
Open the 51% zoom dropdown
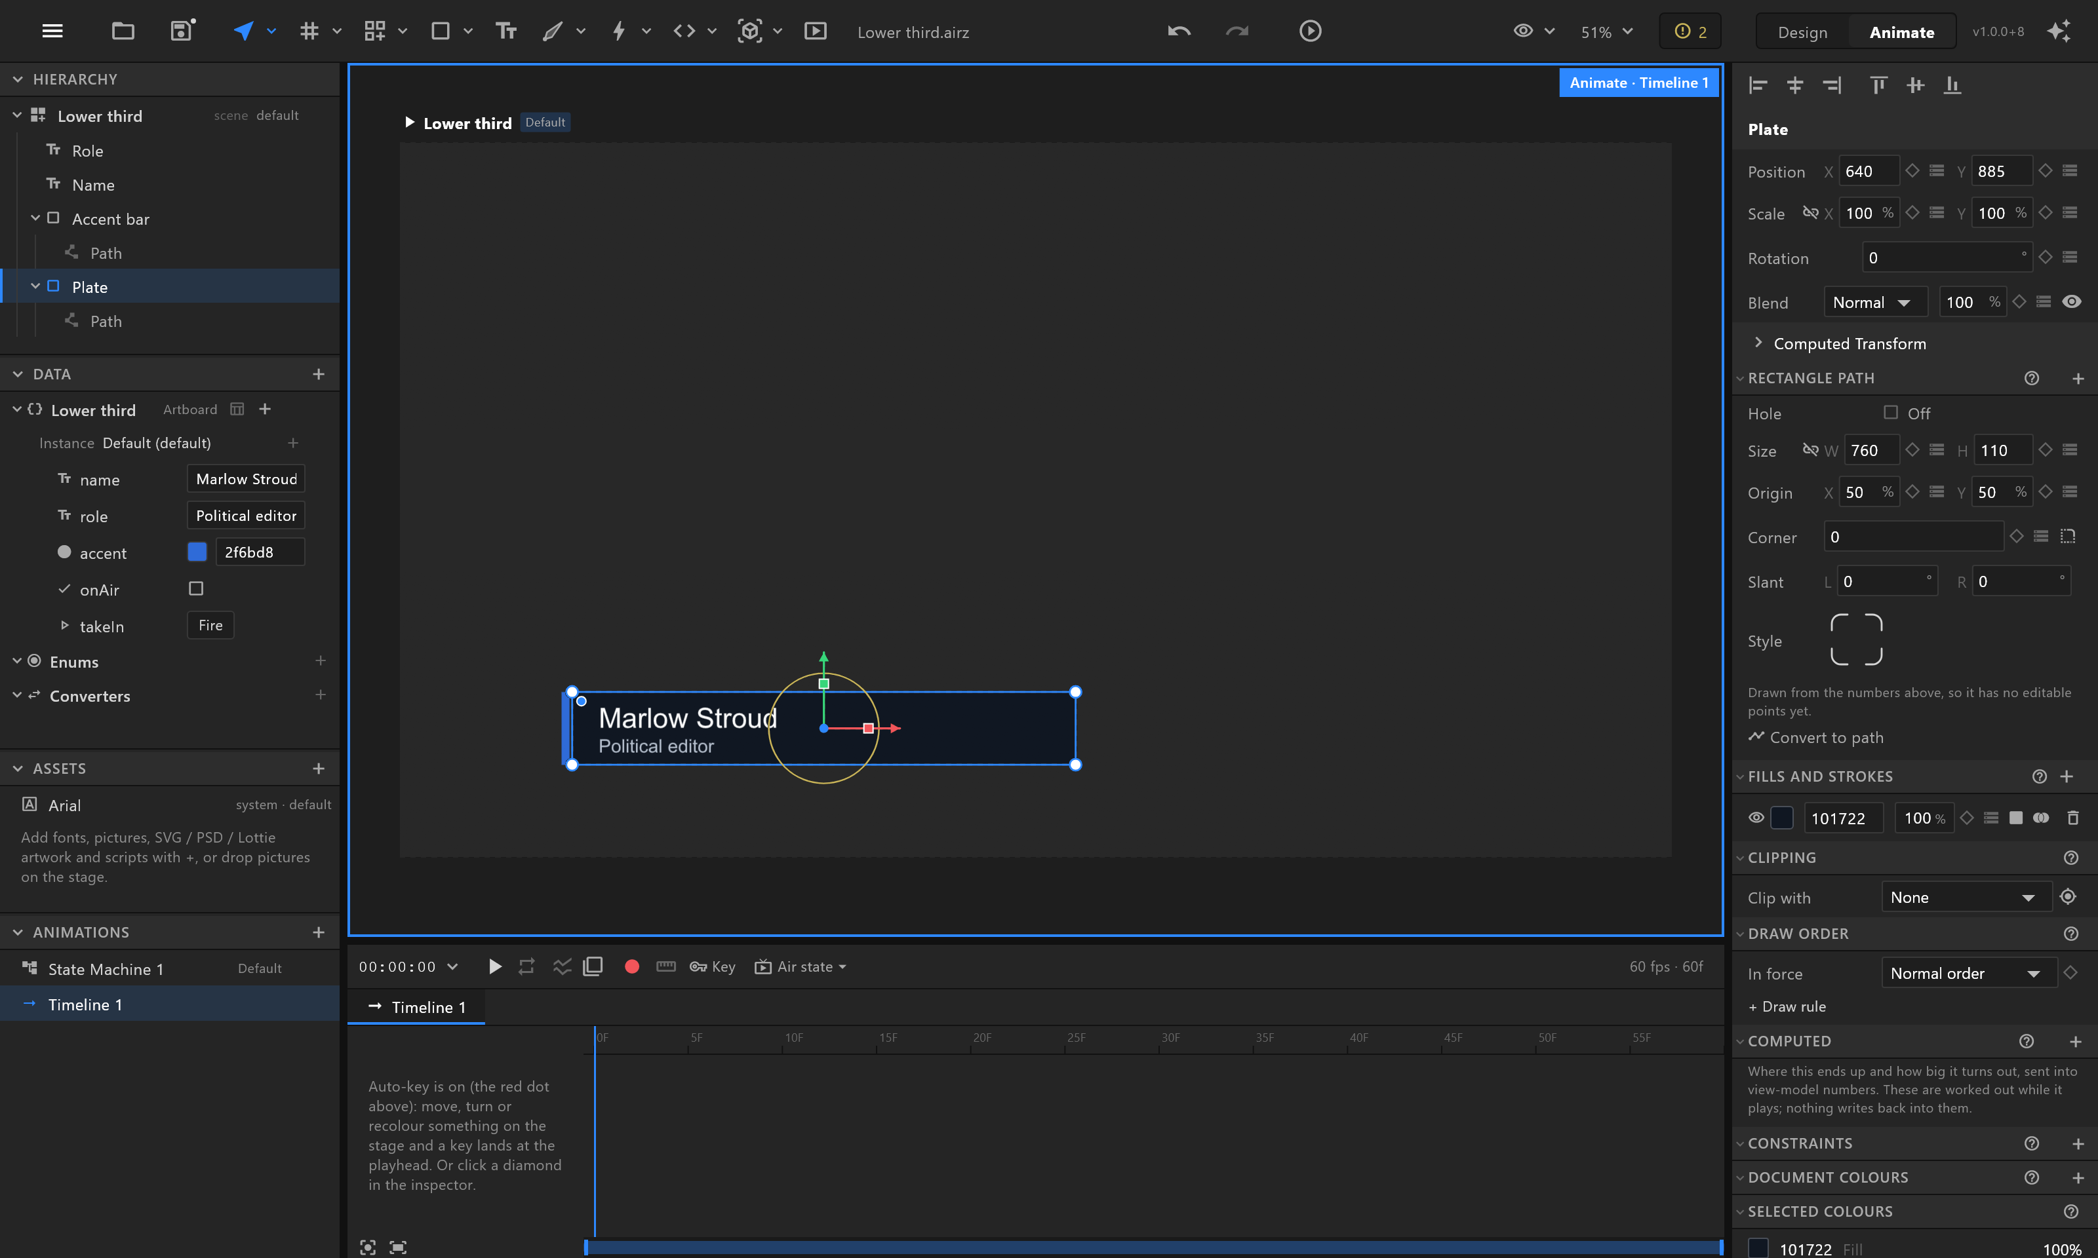click(x=1606, y=31)
